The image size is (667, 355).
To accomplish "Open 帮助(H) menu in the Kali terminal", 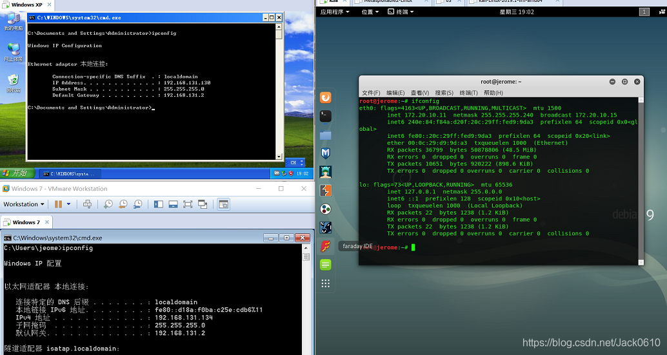I will point(493,93).
